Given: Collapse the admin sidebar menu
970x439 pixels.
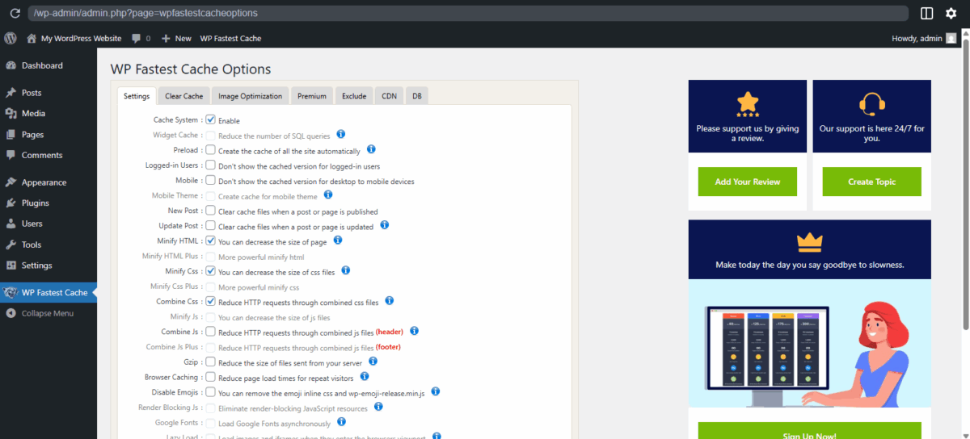Looking at the screenshot, I should (47, 313).
